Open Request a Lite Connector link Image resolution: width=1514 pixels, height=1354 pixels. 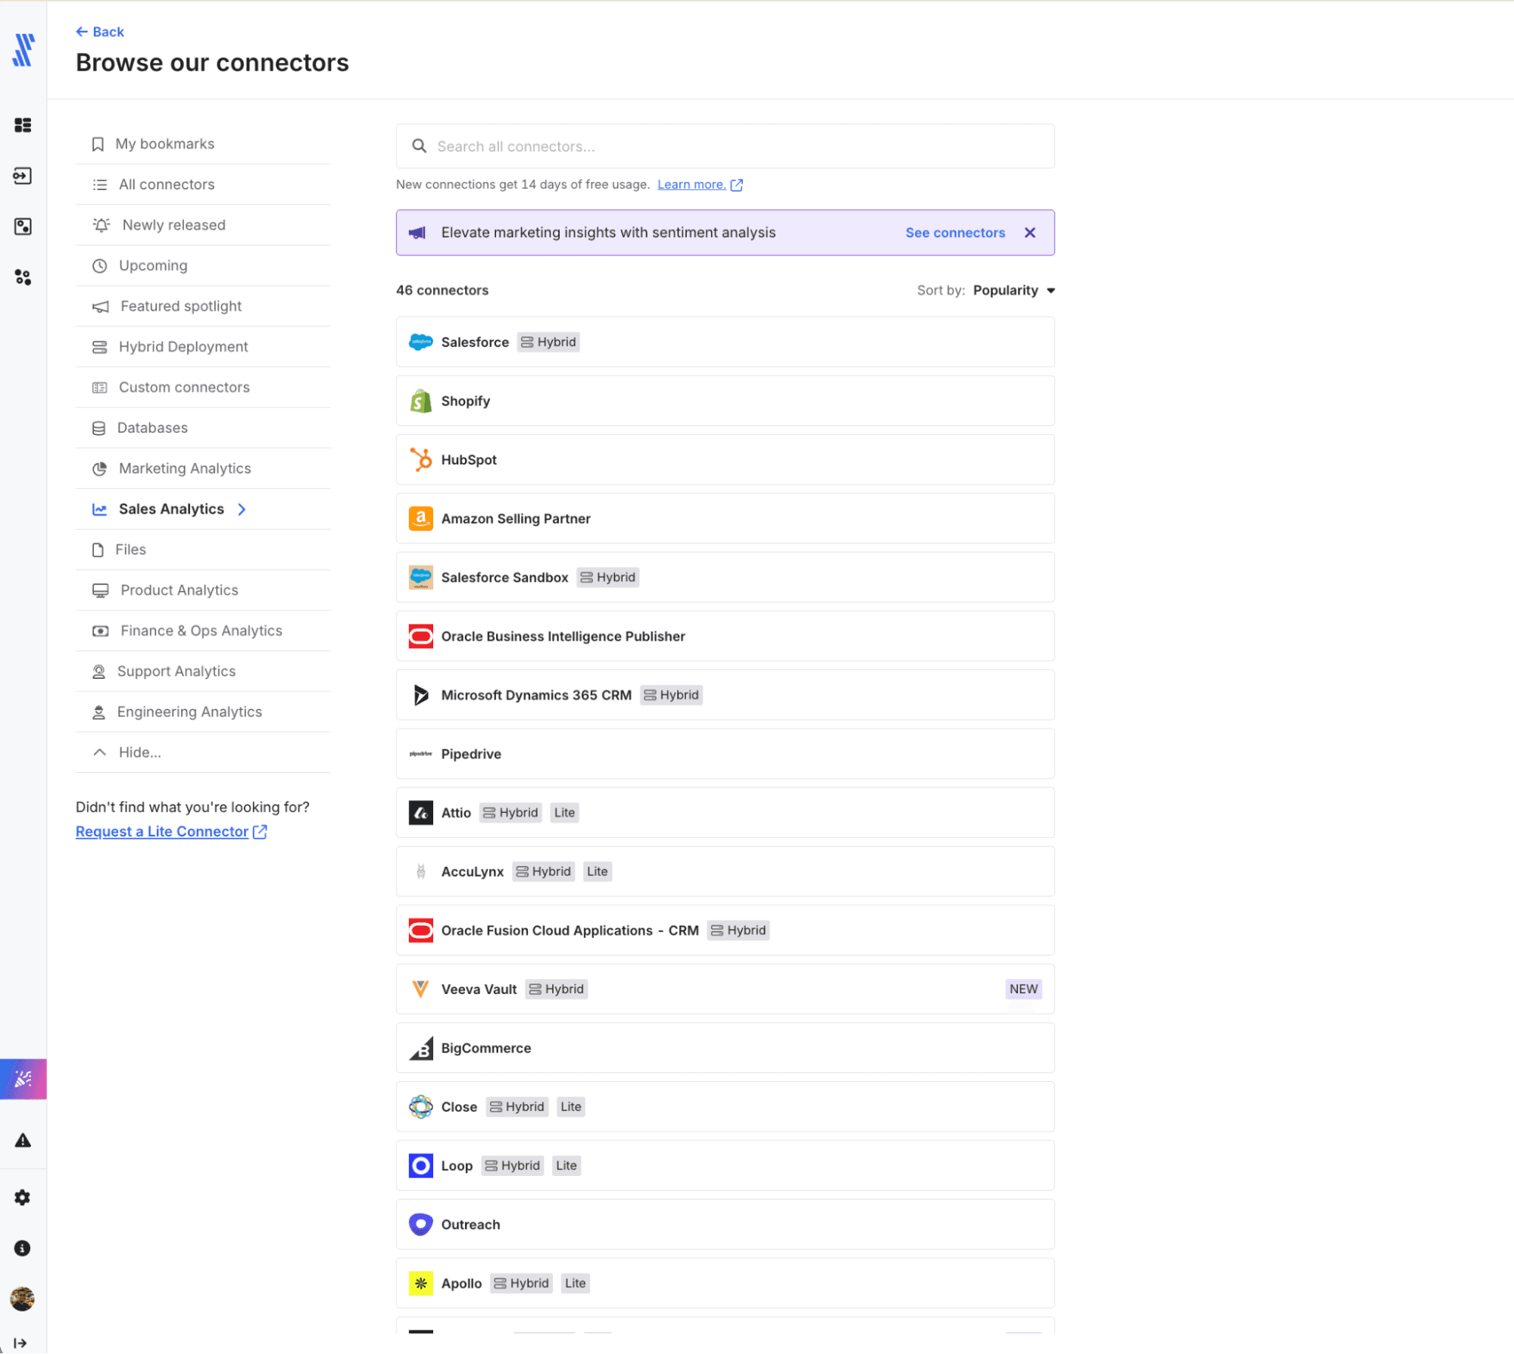162,831
